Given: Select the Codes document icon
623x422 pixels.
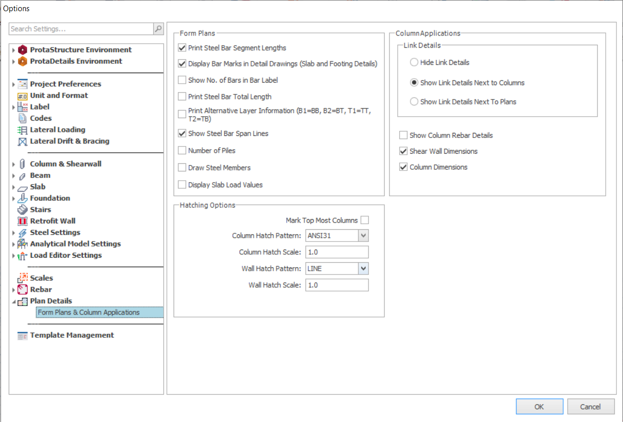Looking at the screenshot, I should [22, 118].
